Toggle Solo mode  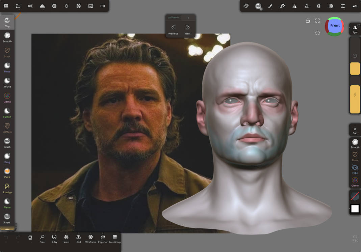42,239
